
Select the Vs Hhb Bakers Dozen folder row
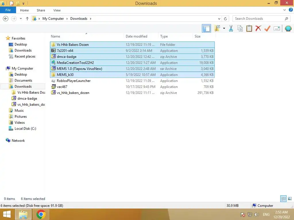(132, 44)
